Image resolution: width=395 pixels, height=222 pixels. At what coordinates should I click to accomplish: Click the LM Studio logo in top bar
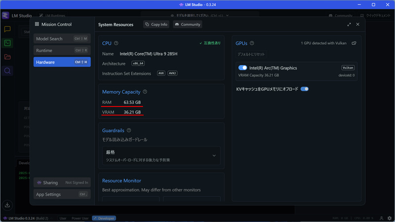(x=5, y=15)
